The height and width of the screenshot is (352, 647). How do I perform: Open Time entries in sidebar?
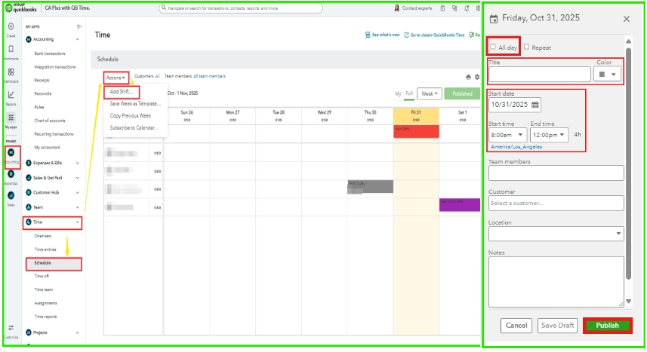coord(45,249)
